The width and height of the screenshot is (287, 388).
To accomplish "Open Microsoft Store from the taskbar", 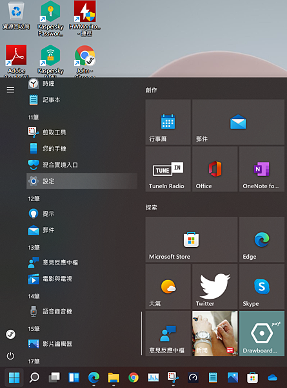I will (x=252, y=378).
